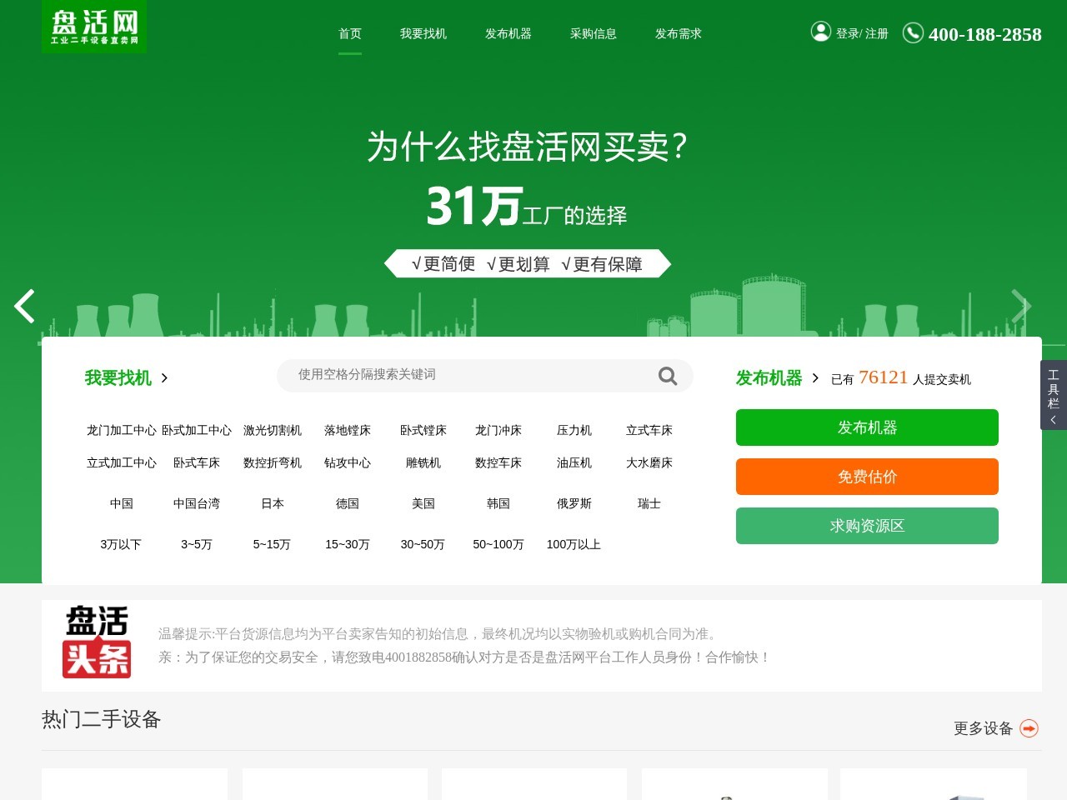This screenshot has height=800, width=1067.
Task: Select 卧式车床 category
Action: [x=197, y=463]
